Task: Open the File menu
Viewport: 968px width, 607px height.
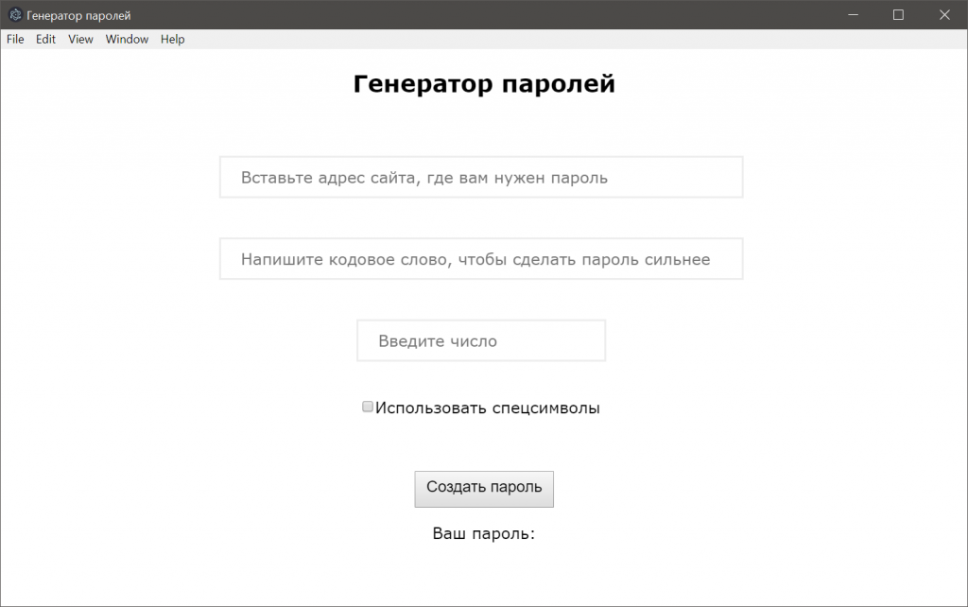Action: 15,40
